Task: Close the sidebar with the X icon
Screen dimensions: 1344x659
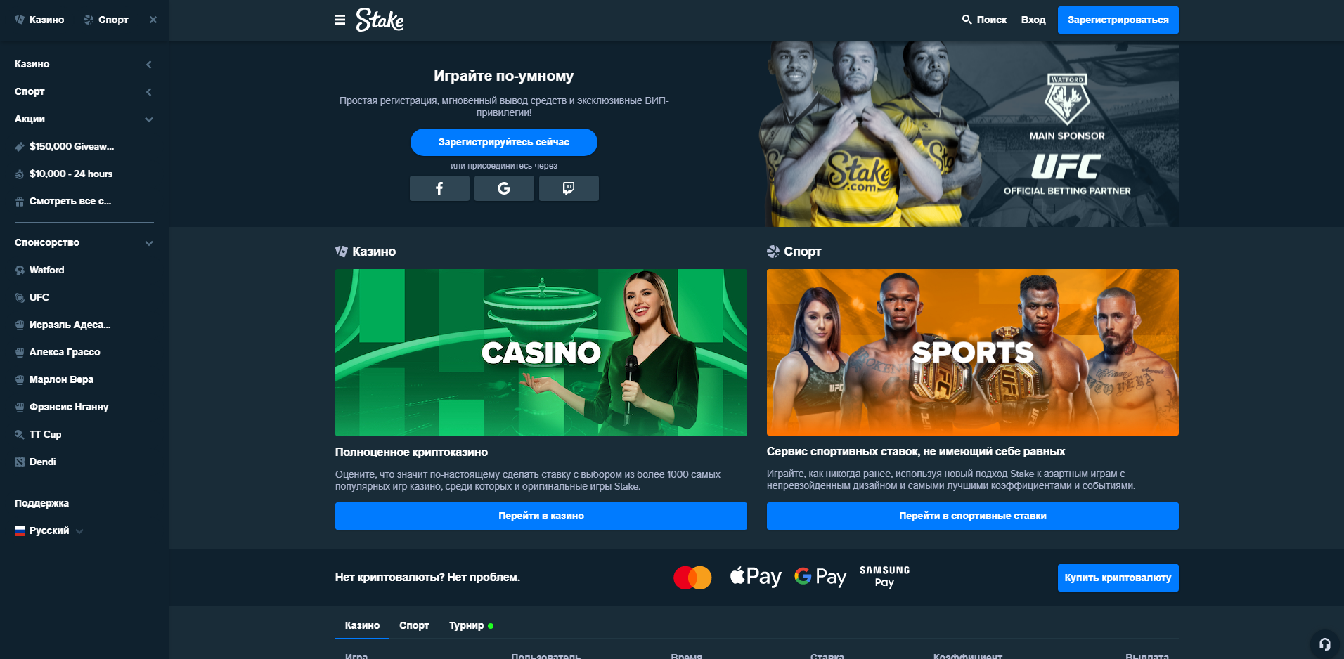Action: [x=153, y=20]
